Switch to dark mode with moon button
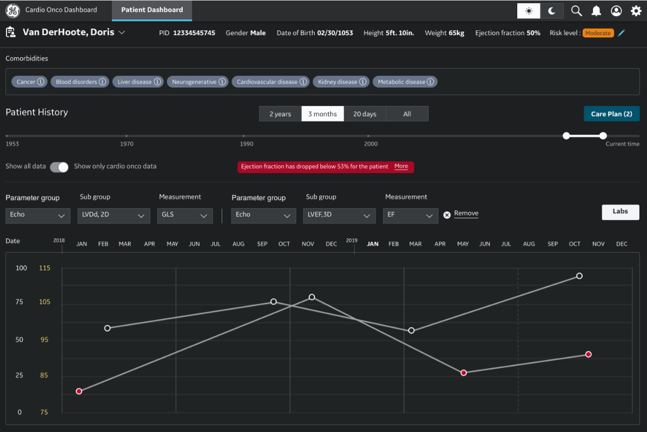Image resolution: width=647 pixels, height=432 pixels. (x=552, y=11)
